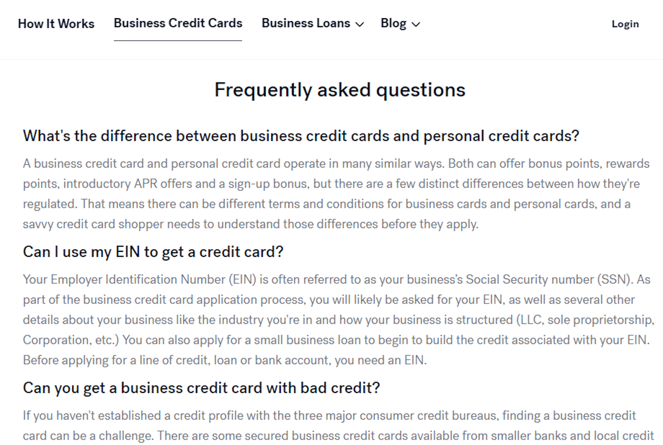Select the bad credit business card question
Viewport: 663px width, 445px height.
(x=201, y=388)
